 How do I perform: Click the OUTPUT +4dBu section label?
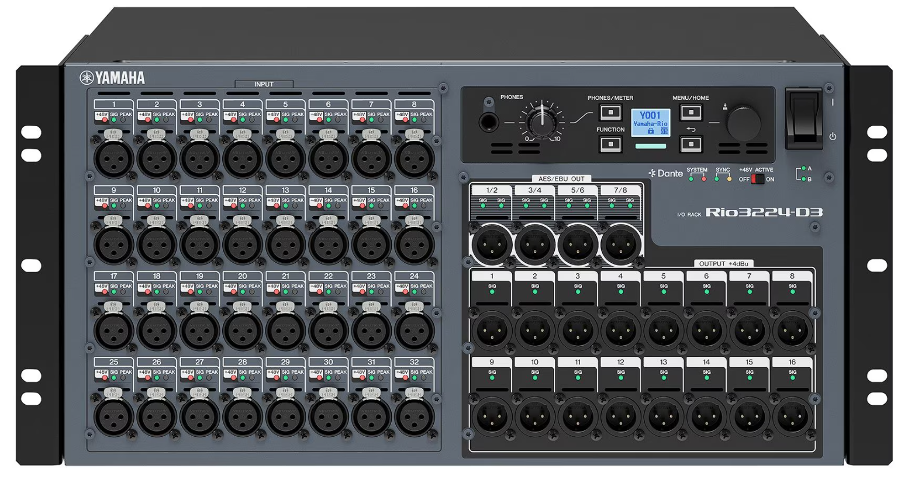click(723, 264)
